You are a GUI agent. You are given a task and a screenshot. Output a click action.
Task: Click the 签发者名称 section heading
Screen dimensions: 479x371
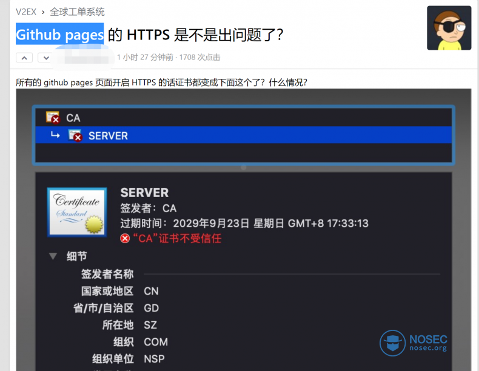[107, 274]
